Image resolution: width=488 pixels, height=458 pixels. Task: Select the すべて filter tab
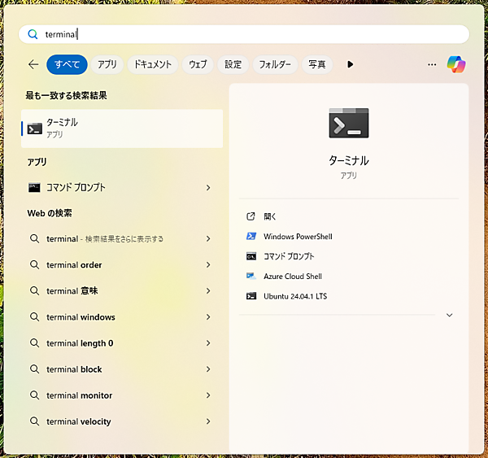(67, 64)
